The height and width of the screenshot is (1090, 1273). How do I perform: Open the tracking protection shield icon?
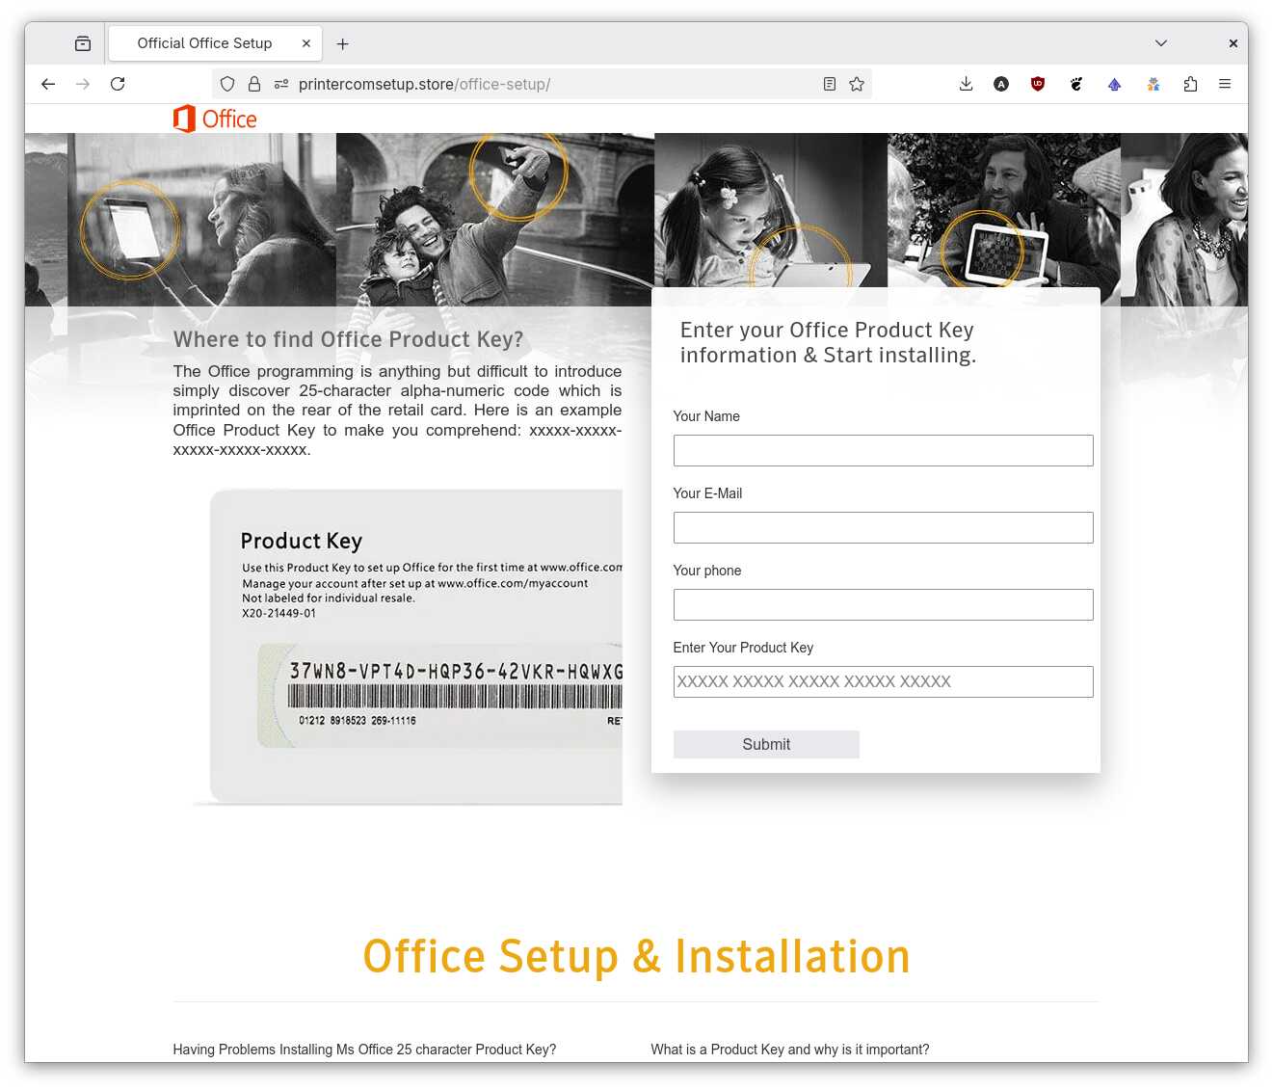coord(227,84)
